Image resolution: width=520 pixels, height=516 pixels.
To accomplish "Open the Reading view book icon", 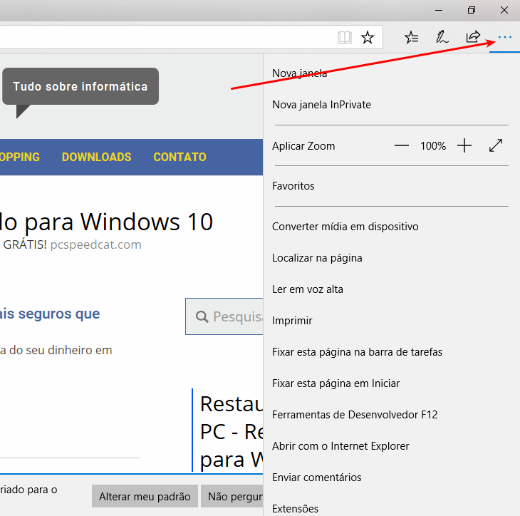I will point(345,37).
